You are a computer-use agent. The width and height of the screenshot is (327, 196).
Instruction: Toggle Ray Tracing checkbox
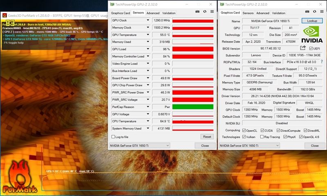(x=262, y=137)
